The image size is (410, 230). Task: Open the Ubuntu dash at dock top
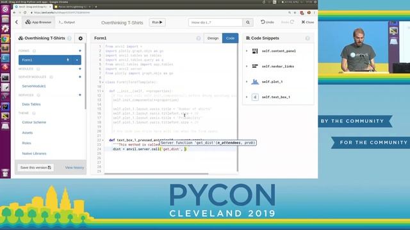point(5,10)
